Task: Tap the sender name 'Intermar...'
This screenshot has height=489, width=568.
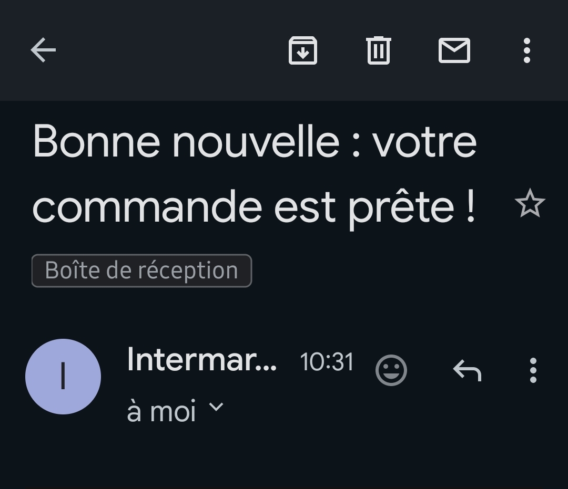Action: point(202,360)
